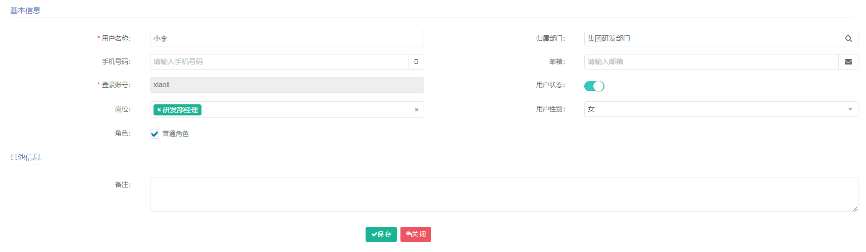Viewport: 866px width, 252px height.
Task: Clear the 岗位 selection with the x icon
Action: click(417, 110)
